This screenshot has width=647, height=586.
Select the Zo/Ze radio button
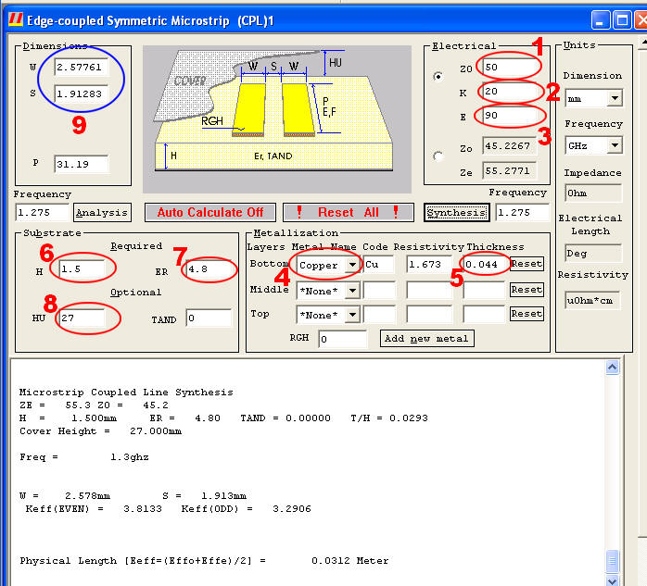(438, 156)
